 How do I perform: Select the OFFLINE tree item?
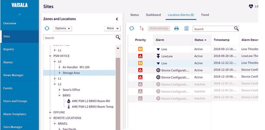pyautogui.click(x=59, y=112)
